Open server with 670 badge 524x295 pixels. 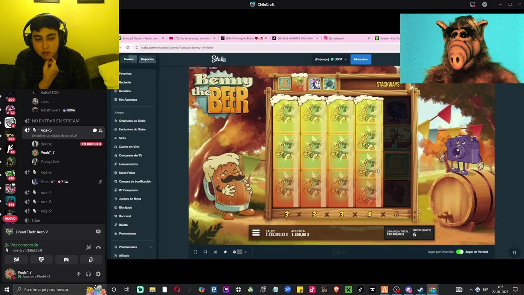pyautogui.click(x=10, y=175)
